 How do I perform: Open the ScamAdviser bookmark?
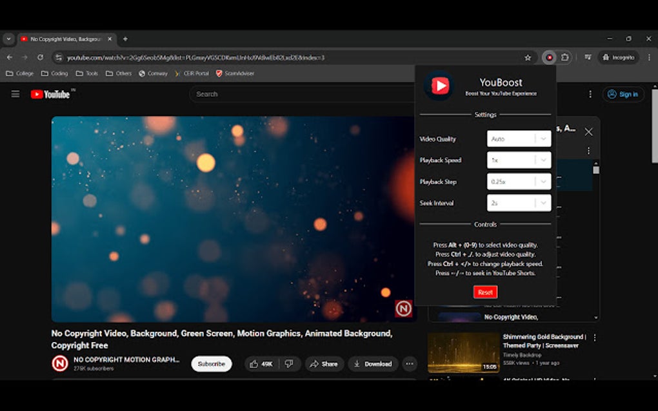coord(235,73)
